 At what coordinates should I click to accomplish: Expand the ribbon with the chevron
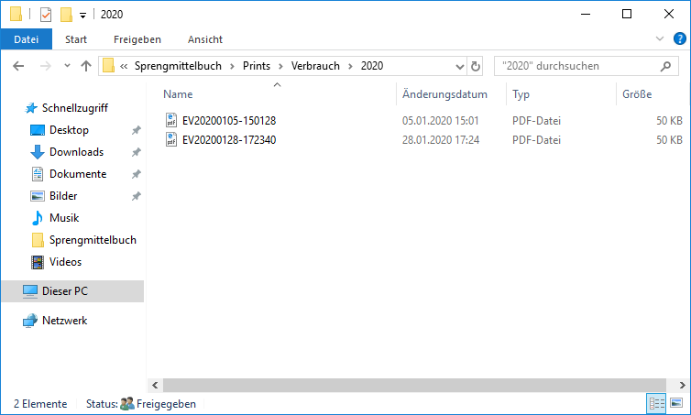pyautogui.click(x=660, y=38)
